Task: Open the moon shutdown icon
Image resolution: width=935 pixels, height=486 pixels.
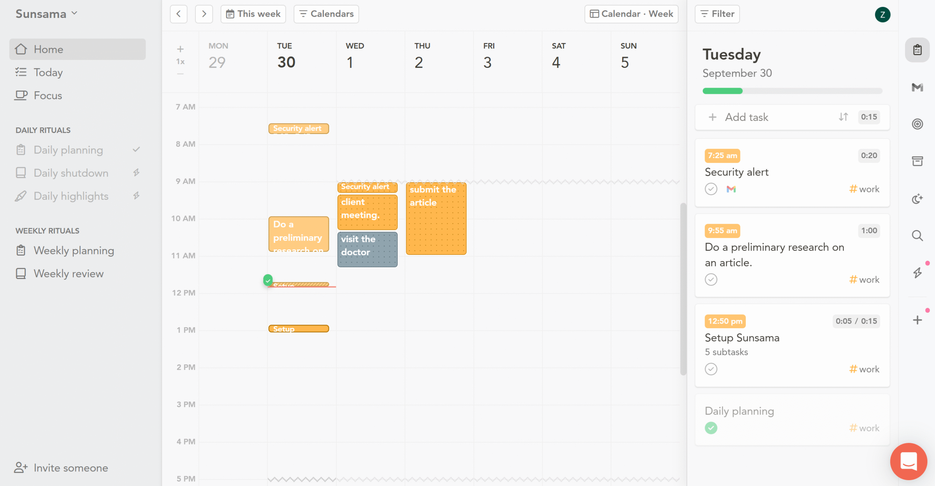Action: tap(917, 199)
